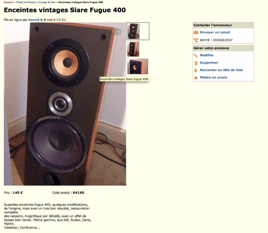
Task: Click the phone icon next to konné
Action: pos(196,40)
